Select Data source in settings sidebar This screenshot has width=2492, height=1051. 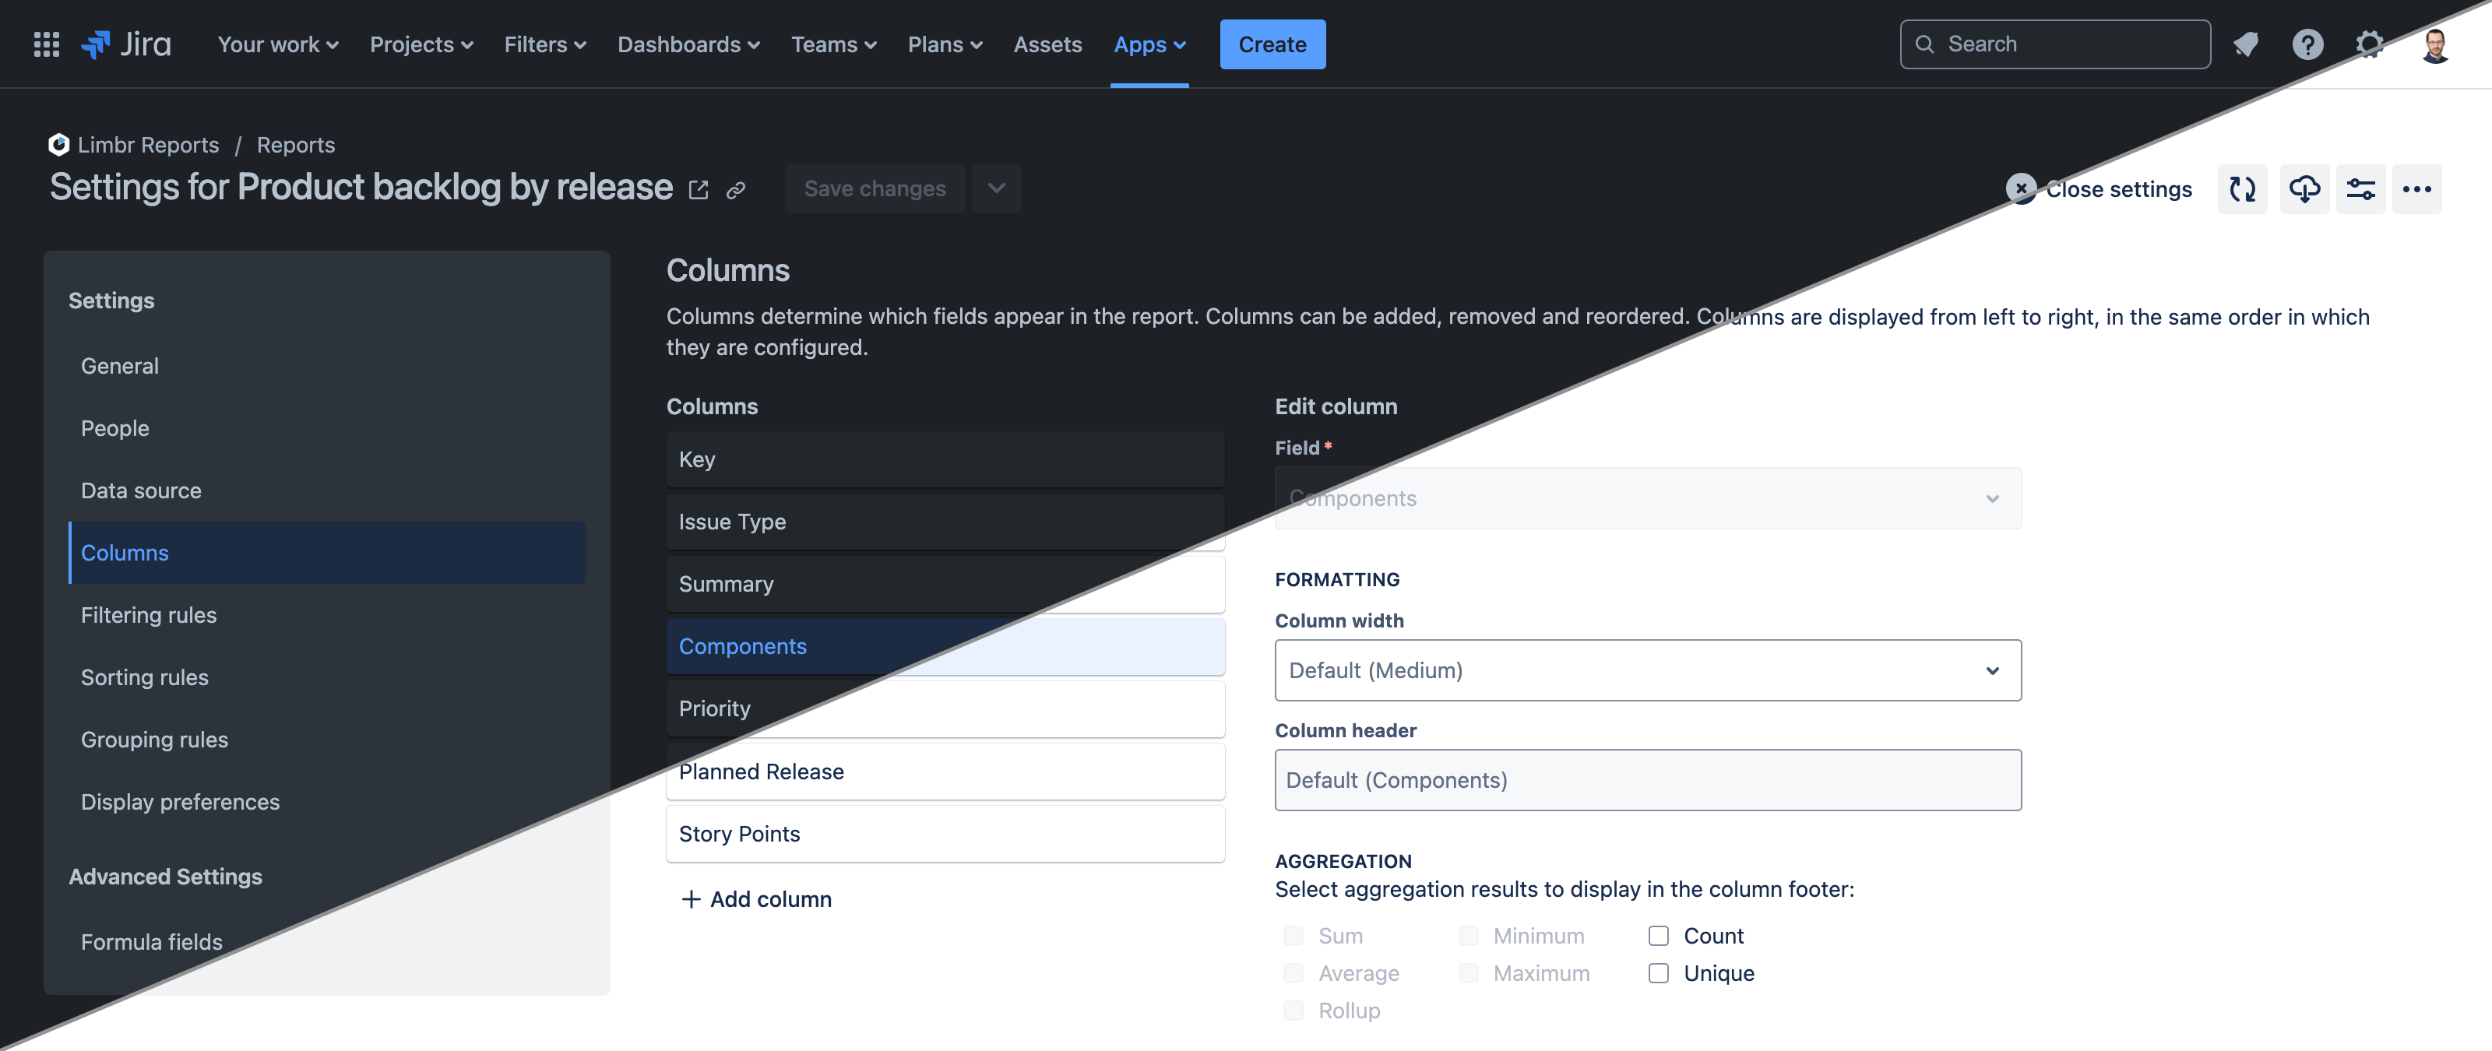327,490
